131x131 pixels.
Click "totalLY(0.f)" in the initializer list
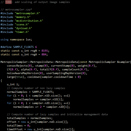tap(49, 70)
